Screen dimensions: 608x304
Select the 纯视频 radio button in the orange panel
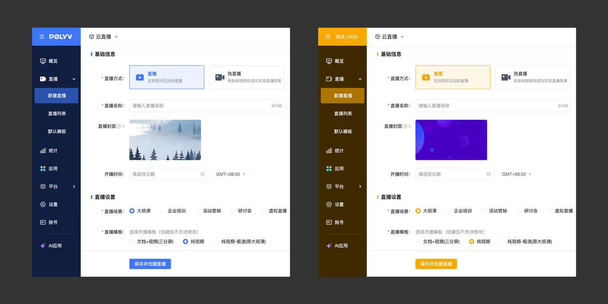(x=472, y=242)
